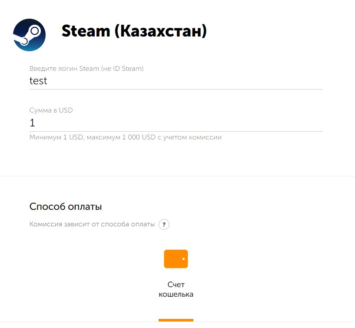This screenshot has height=328, width=355.
Task: Click the orange wallet icon
Action: (176, 259)
